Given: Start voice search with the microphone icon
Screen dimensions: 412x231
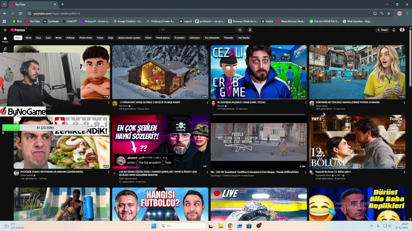Looking at the screenshot, I should (250, 30).
